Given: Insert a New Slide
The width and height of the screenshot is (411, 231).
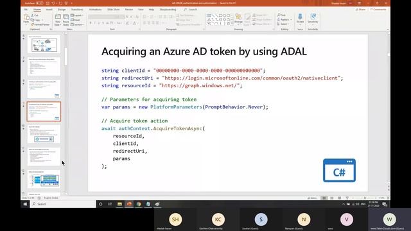Looking at the screenshot, I should (58, 20).
